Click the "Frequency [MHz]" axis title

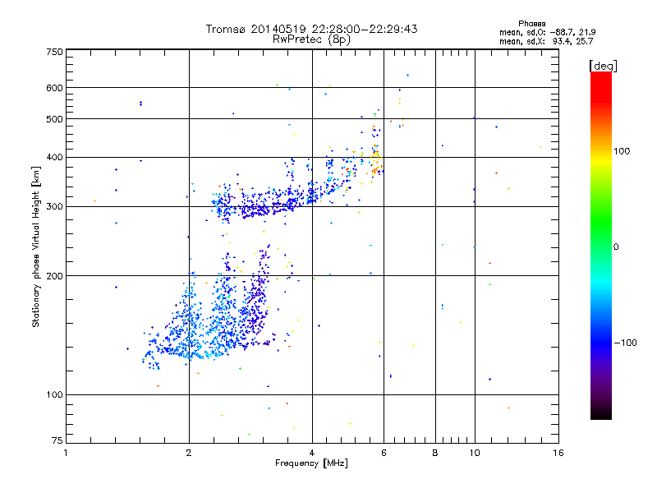pyautogui.click(x=311, y=463)
